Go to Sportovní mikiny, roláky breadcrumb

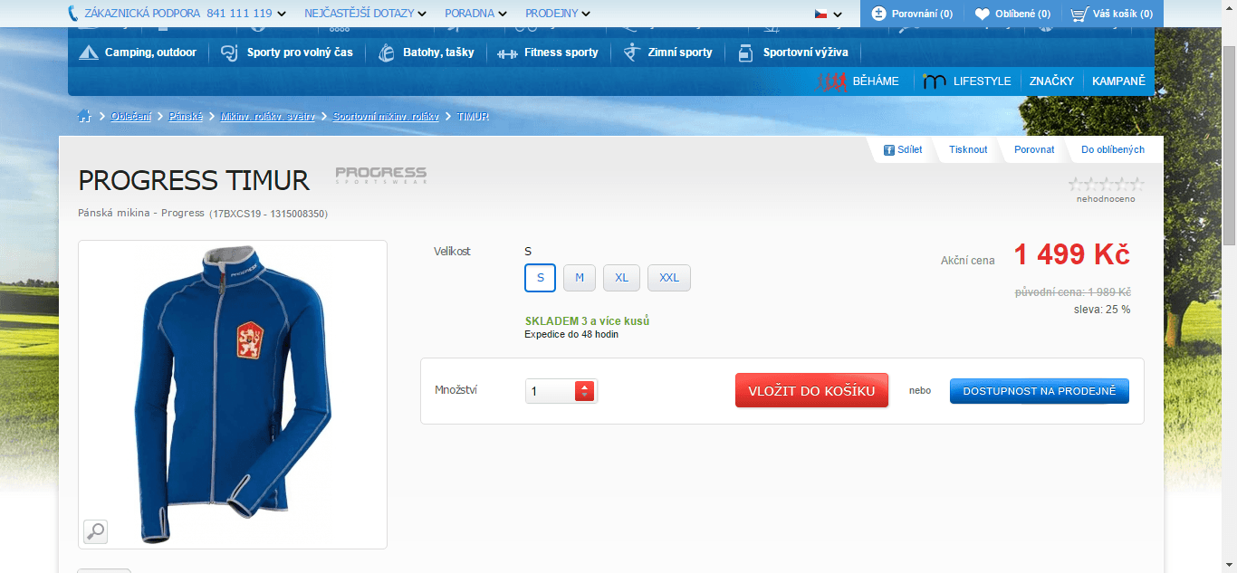(386, 117)
